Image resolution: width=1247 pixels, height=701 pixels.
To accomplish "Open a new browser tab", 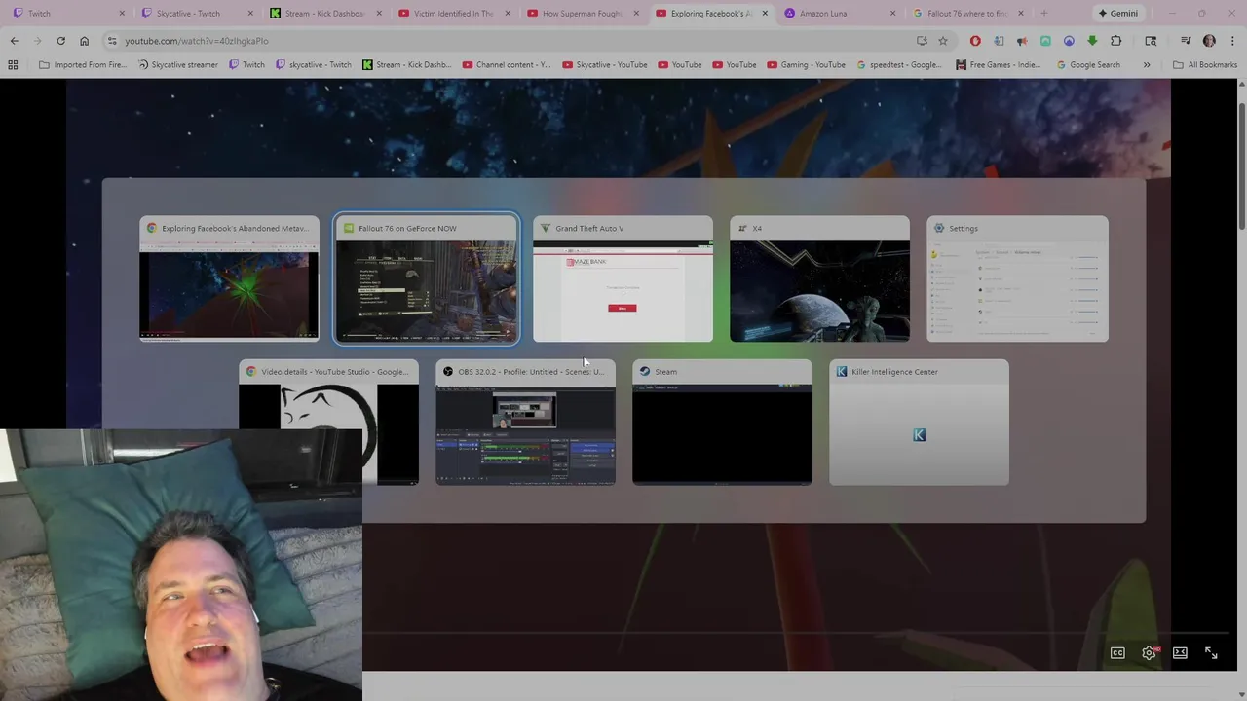I will click(x=1044, y=14).
